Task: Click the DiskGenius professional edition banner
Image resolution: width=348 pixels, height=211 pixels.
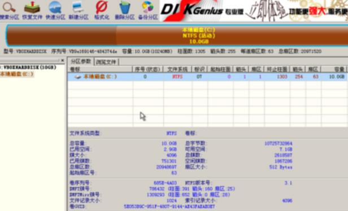Action: (254, 11)
